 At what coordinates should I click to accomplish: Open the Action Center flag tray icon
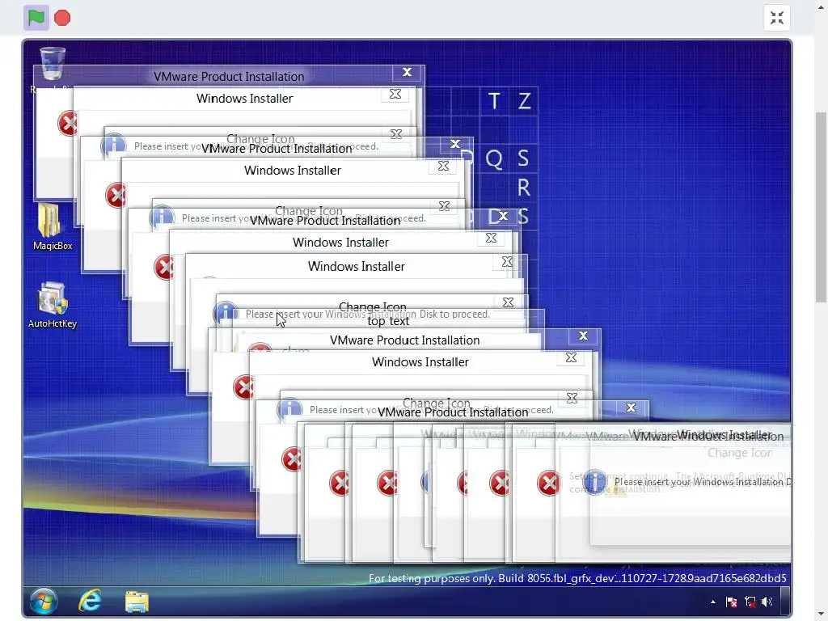click(731, 602)
